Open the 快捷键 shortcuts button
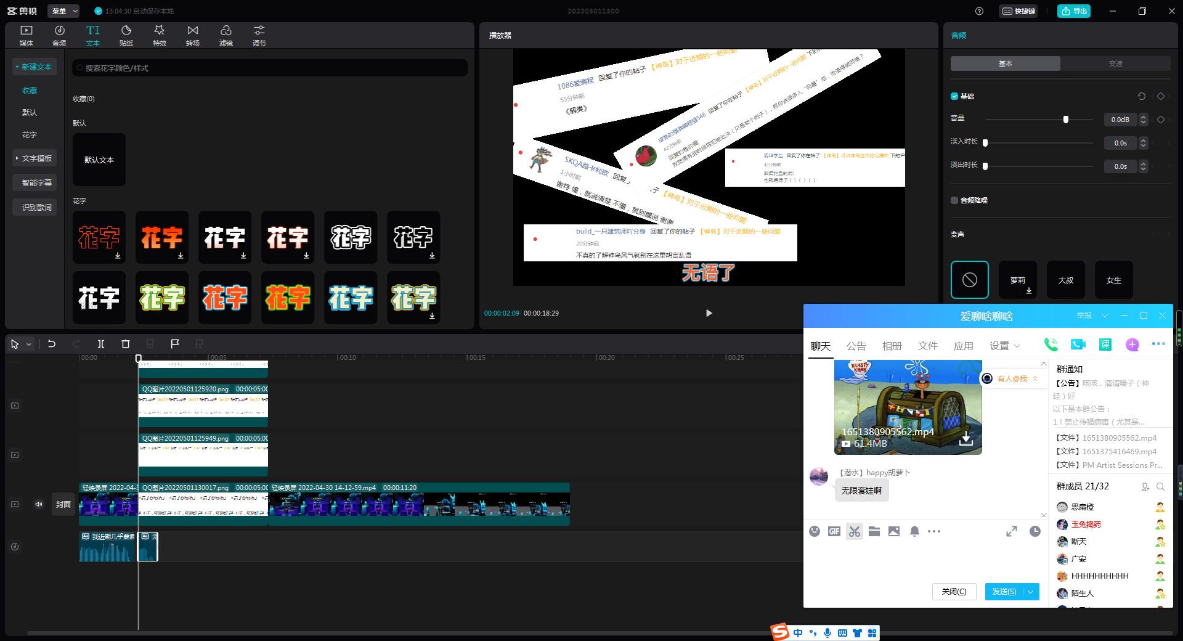The height and width of the screenshot is (641, 1183). pyautogui.click(x=1018, y=11)
